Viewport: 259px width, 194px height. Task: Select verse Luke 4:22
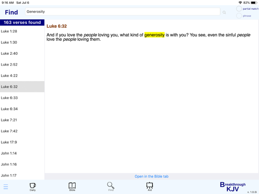(22, 75)
